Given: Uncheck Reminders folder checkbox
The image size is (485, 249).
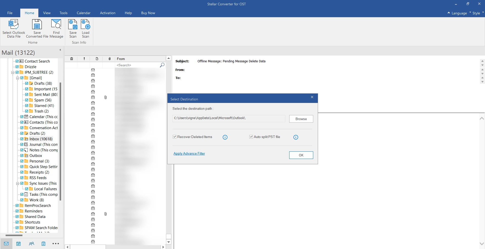Looking at the screenshot, I should pos(17,211).
